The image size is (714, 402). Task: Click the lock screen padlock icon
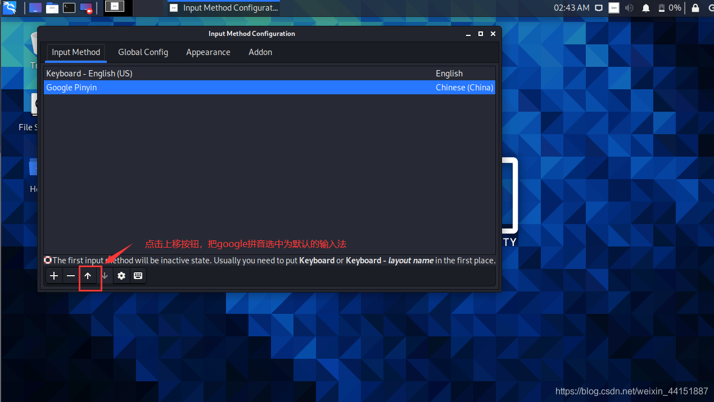pyautogui.click(x=695, y=8)
